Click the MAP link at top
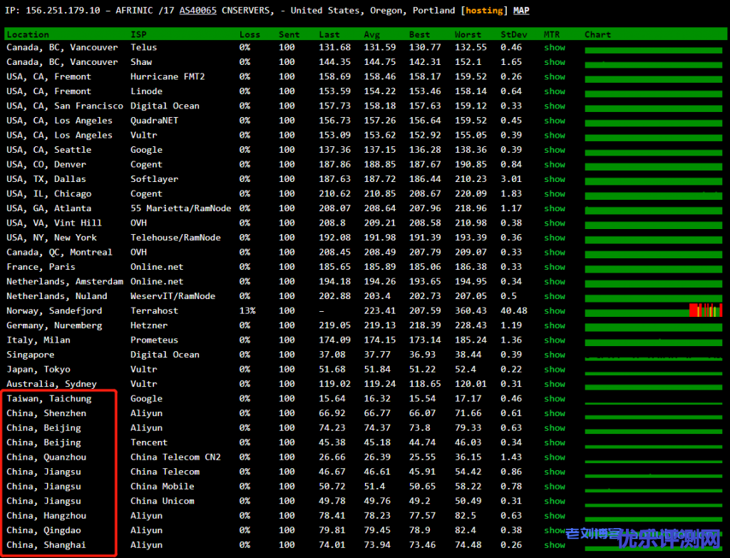 521,11
